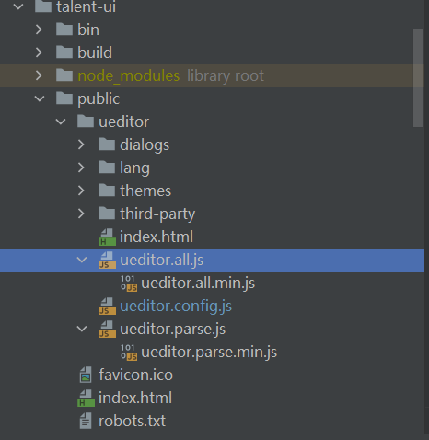429x440 pixels.
Task: Click minified JS icon of ueditor.parse.min.js
Action: click(x=129, y=353)
